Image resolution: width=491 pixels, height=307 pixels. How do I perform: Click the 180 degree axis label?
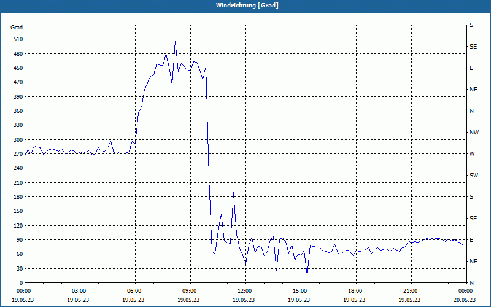[19, 197]
